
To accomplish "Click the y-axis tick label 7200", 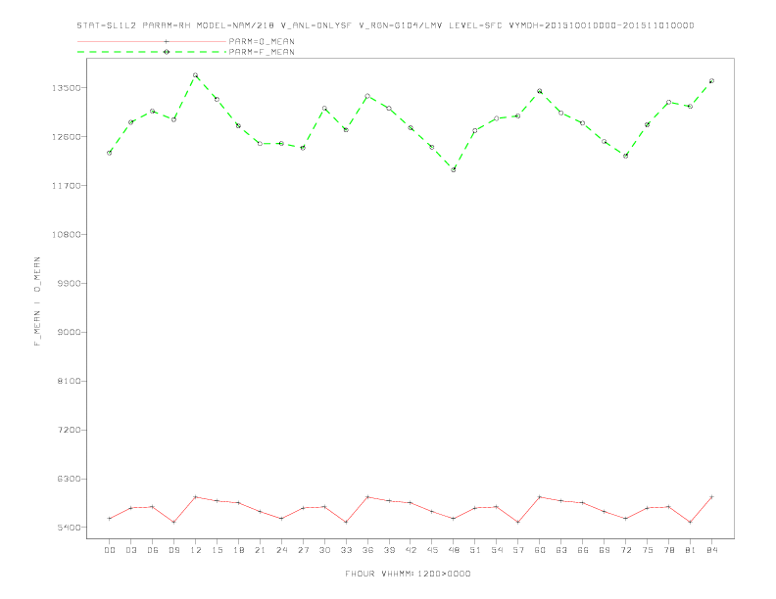I will [x=69, y=430].
